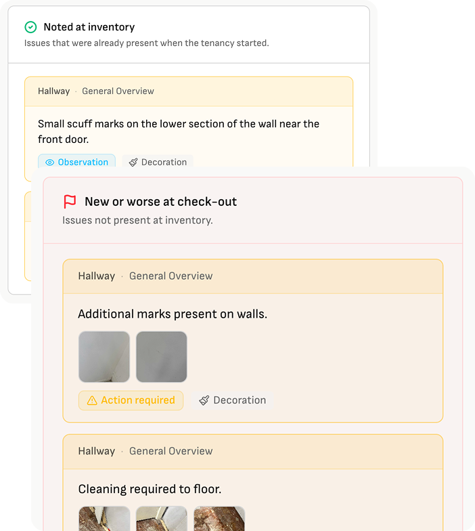
Task: Click the eye icon in the Observation tag
Action: point(50,163)
